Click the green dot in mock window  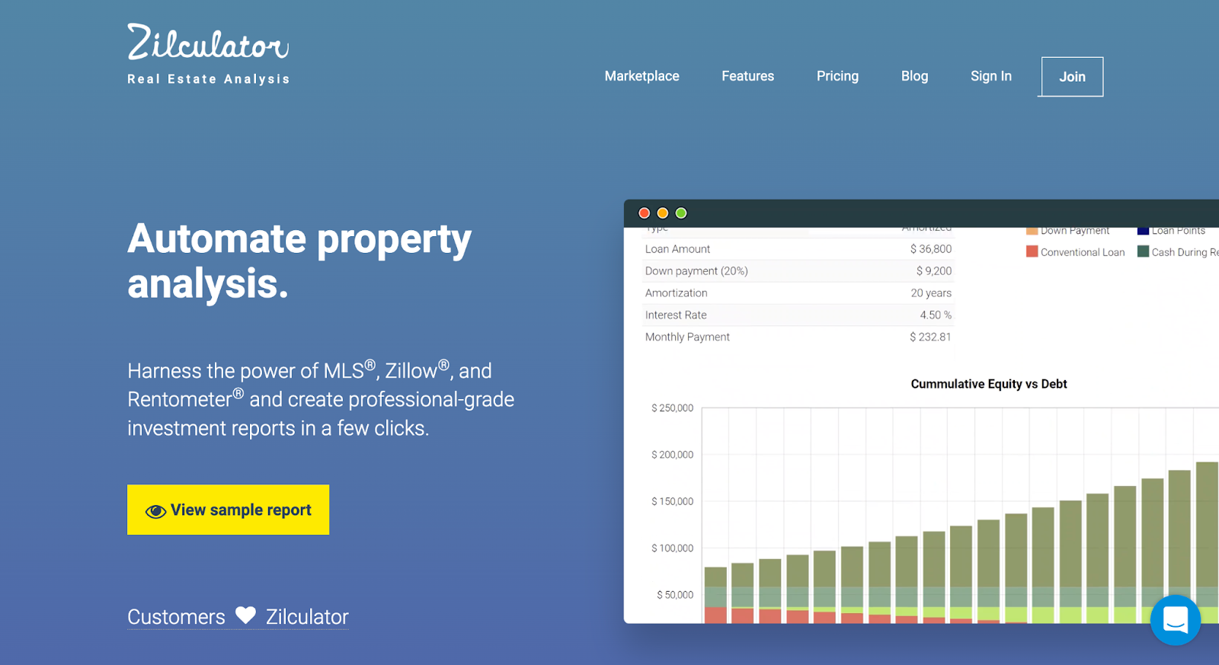[681, 213]
